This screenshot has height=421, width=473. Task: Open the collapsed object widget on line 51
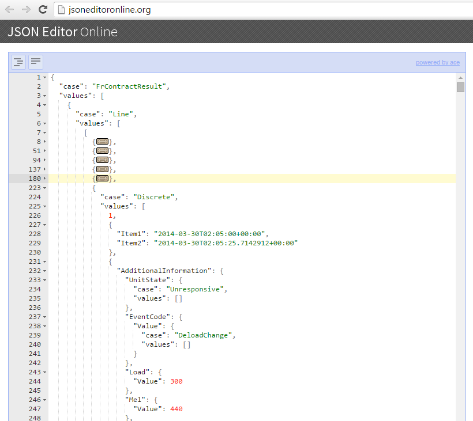click(x=102, y=150)
